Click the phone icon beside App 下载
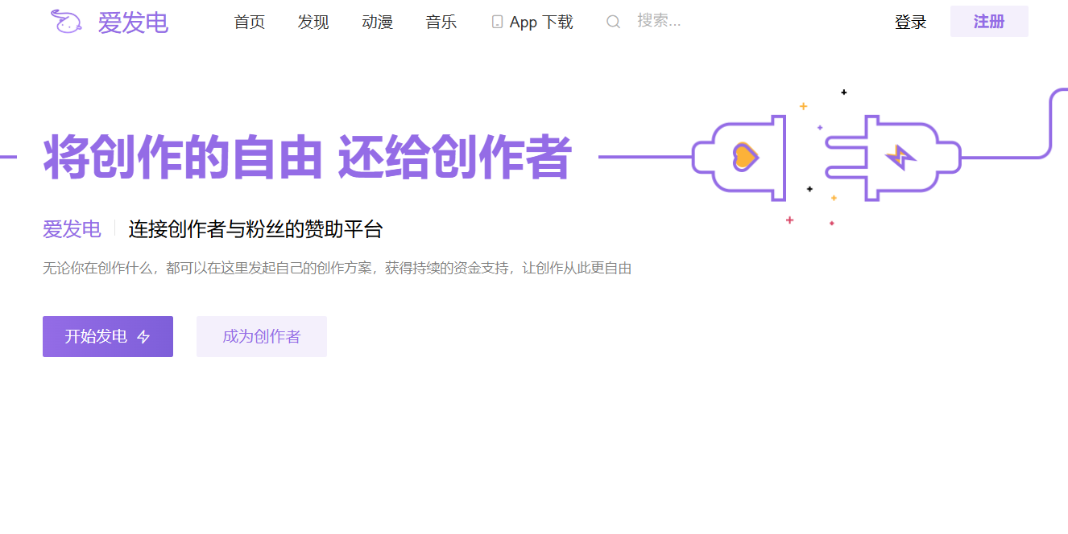 point(497,23)
